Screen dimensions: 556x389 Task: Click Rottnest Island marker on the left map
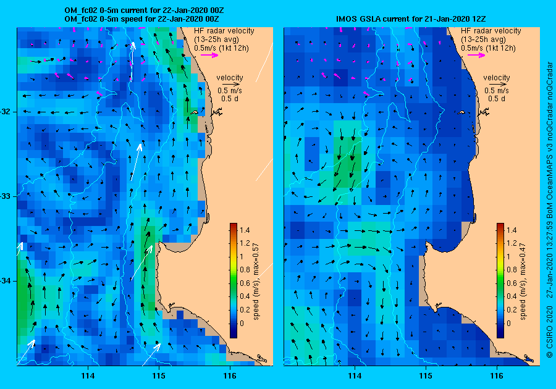click(x=194, y=112)
